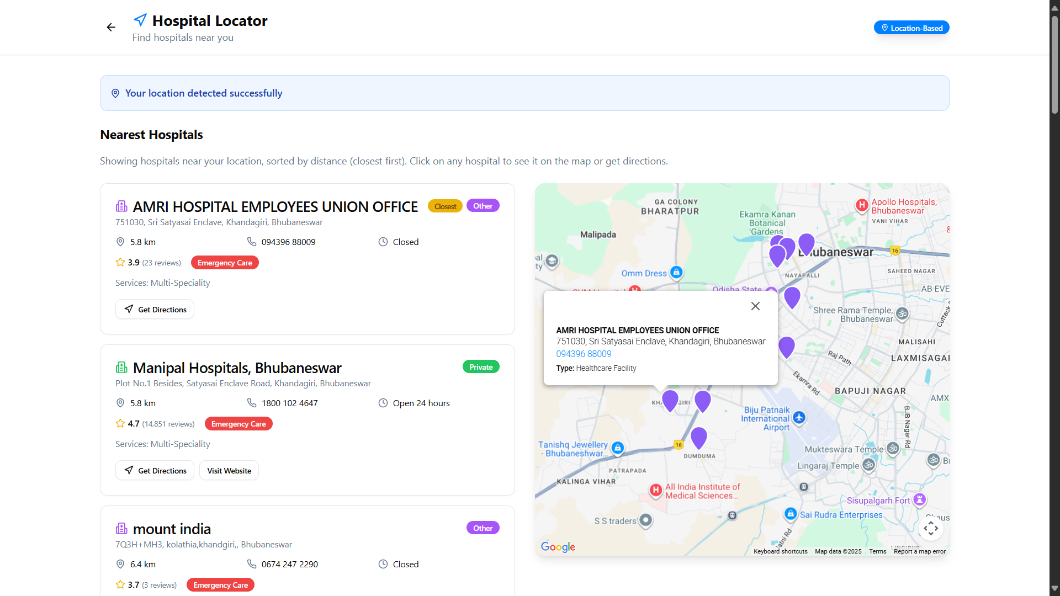Click Report a map error link

pyautogui.click(x=919, y=551)
